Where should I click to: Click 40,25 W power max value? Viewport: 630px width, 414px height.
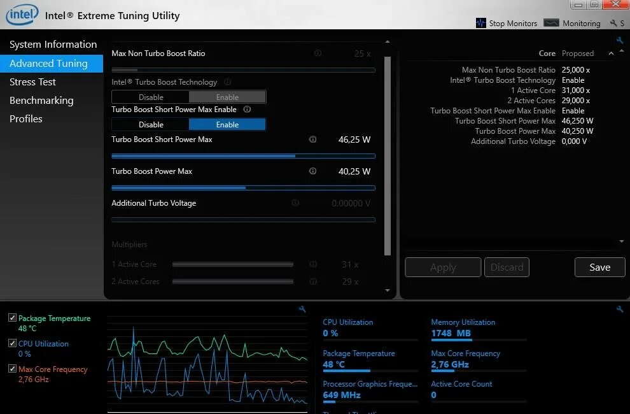(x=354, y=171)
